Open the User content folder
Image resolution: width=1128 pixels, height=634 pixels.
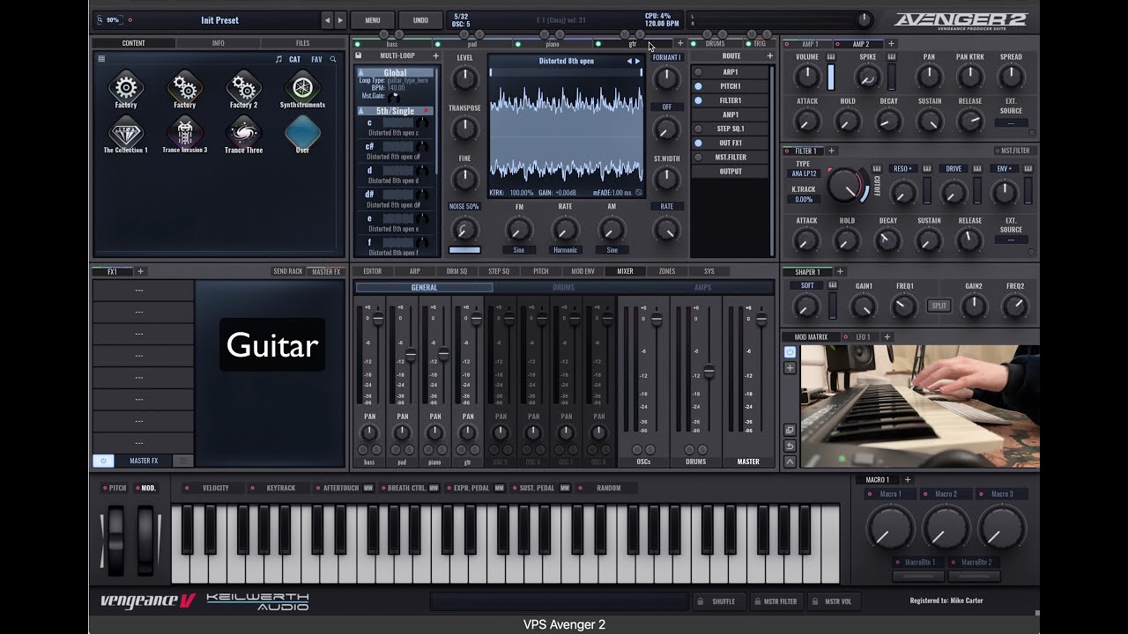(x=302, y=135)
